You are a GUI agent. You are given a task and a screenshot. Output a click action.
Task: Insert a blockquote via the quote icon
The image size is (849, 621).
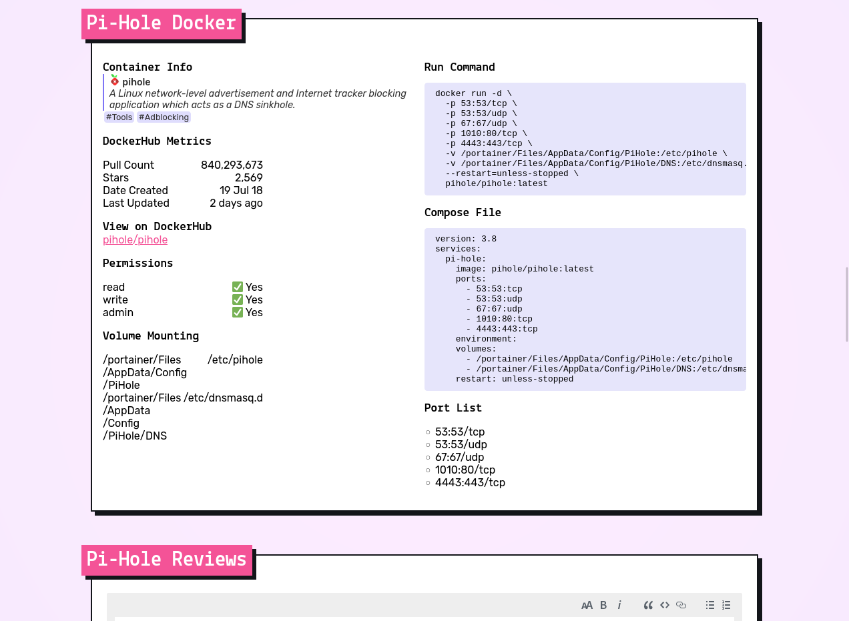tap(648, 605)
